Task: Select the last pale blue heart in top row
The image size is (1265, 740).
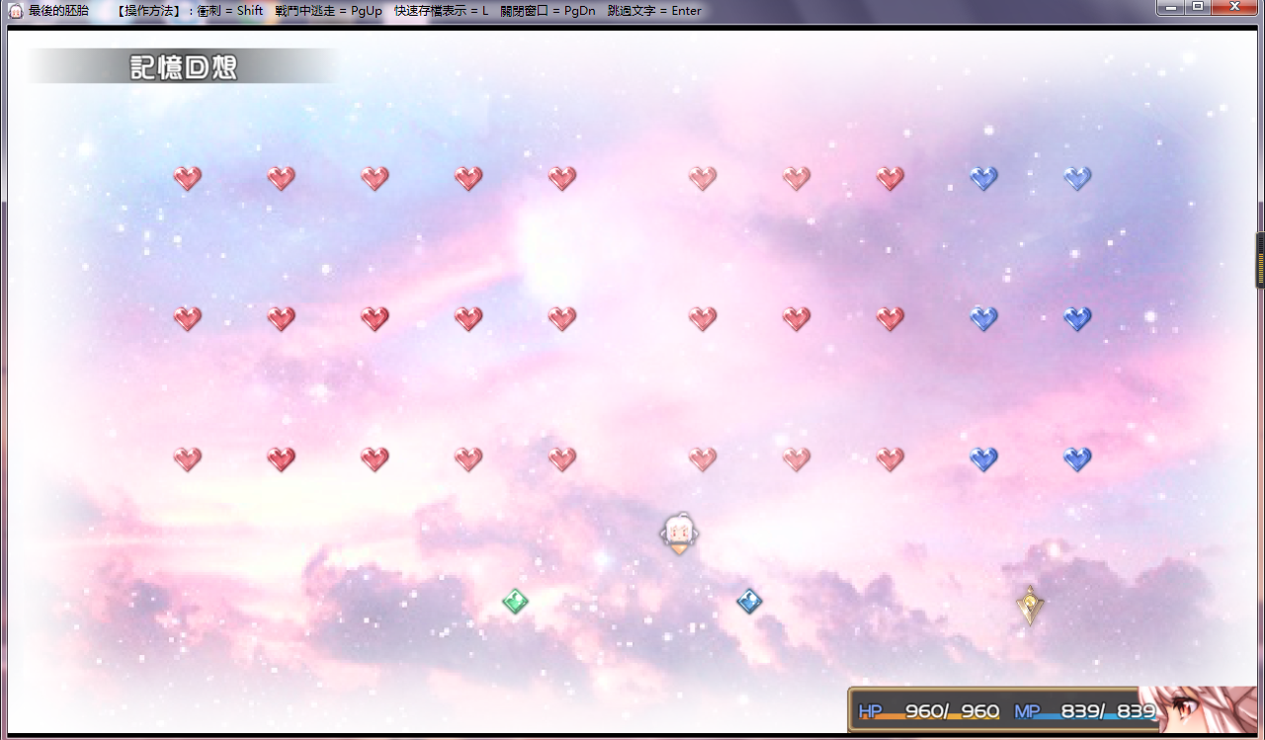Action: (1077, 178)
